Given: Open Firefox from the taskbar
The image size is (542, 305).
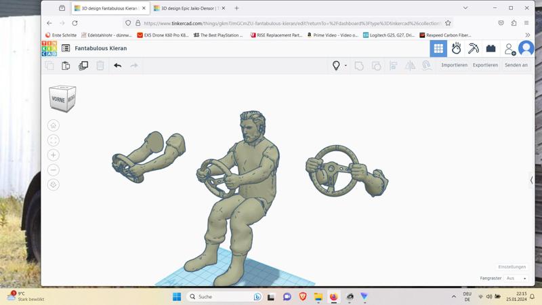Looking at the screenshot, I should point(333,297).
